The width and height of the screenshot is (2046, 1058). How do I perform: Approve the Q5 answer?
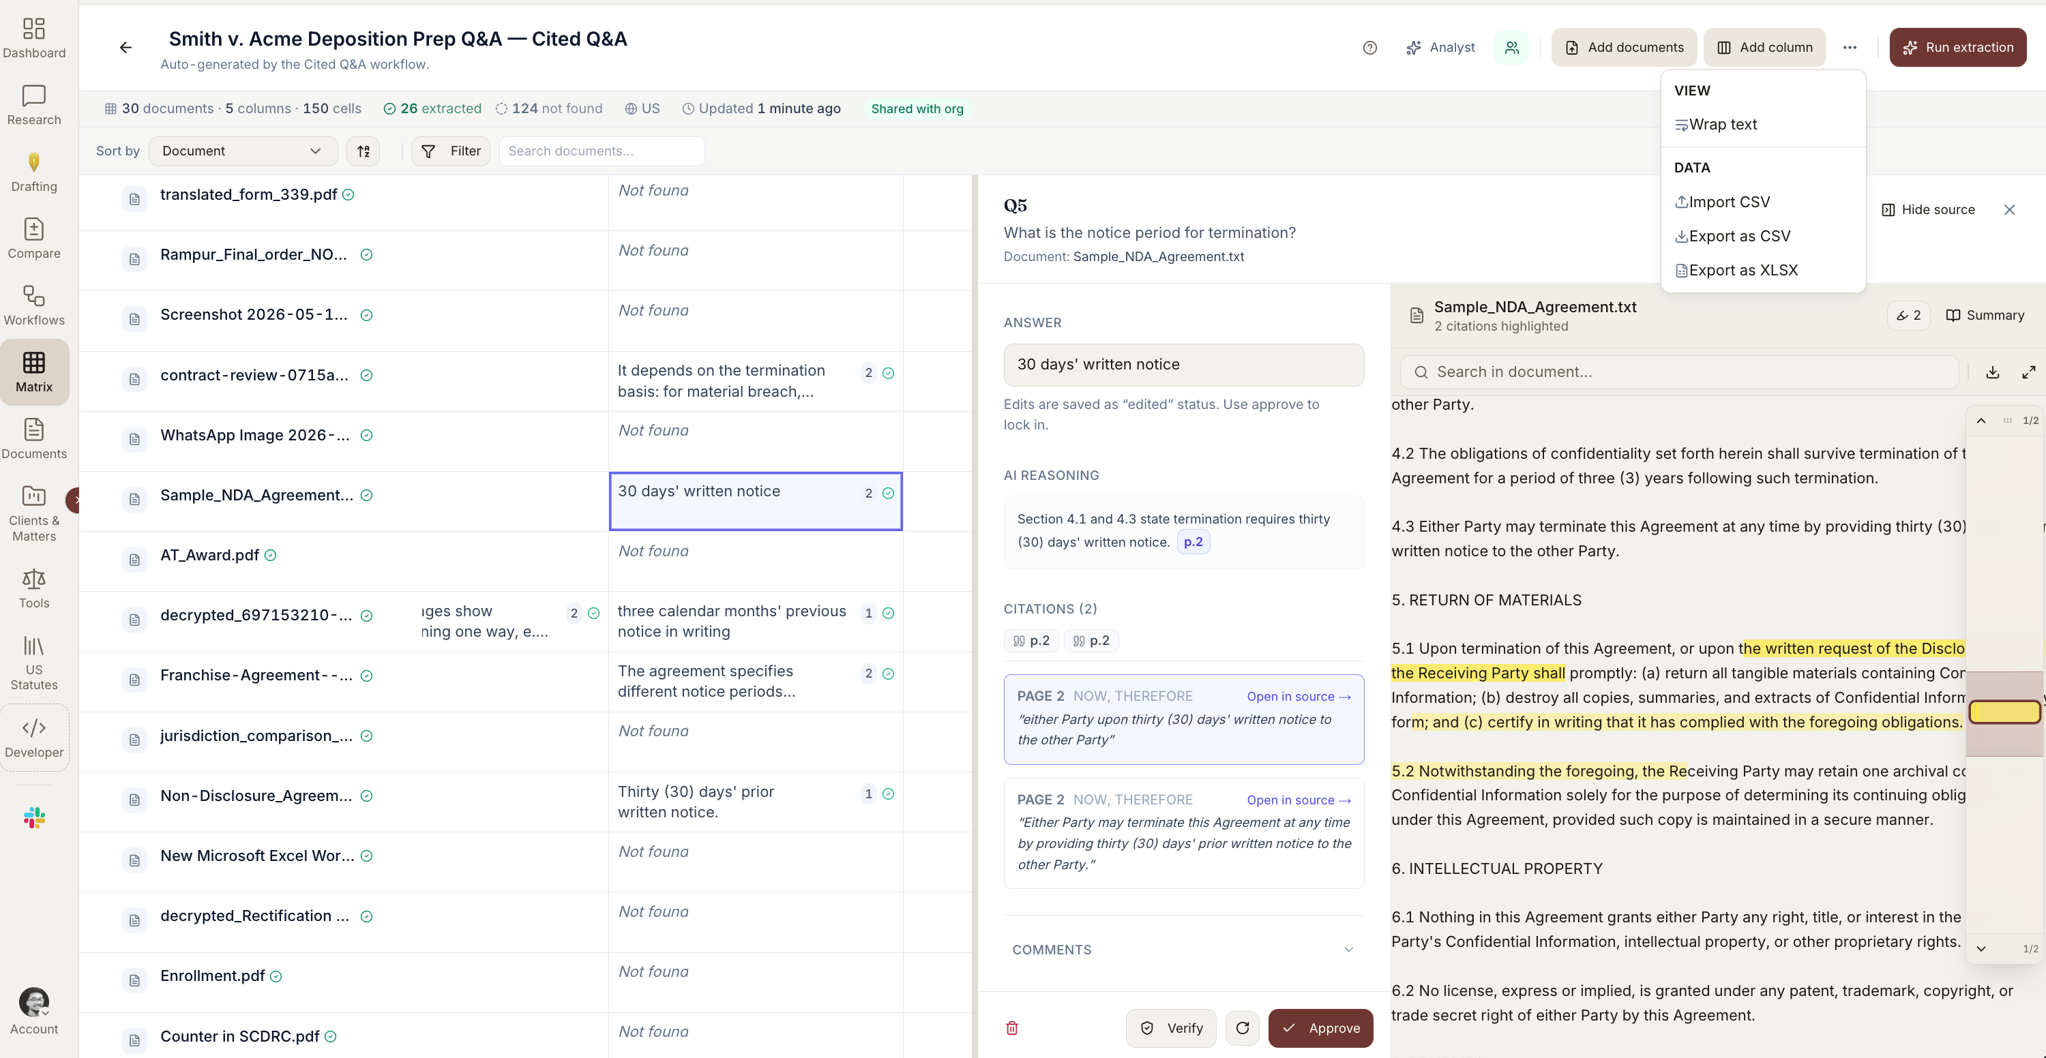coord(1320,1028)
